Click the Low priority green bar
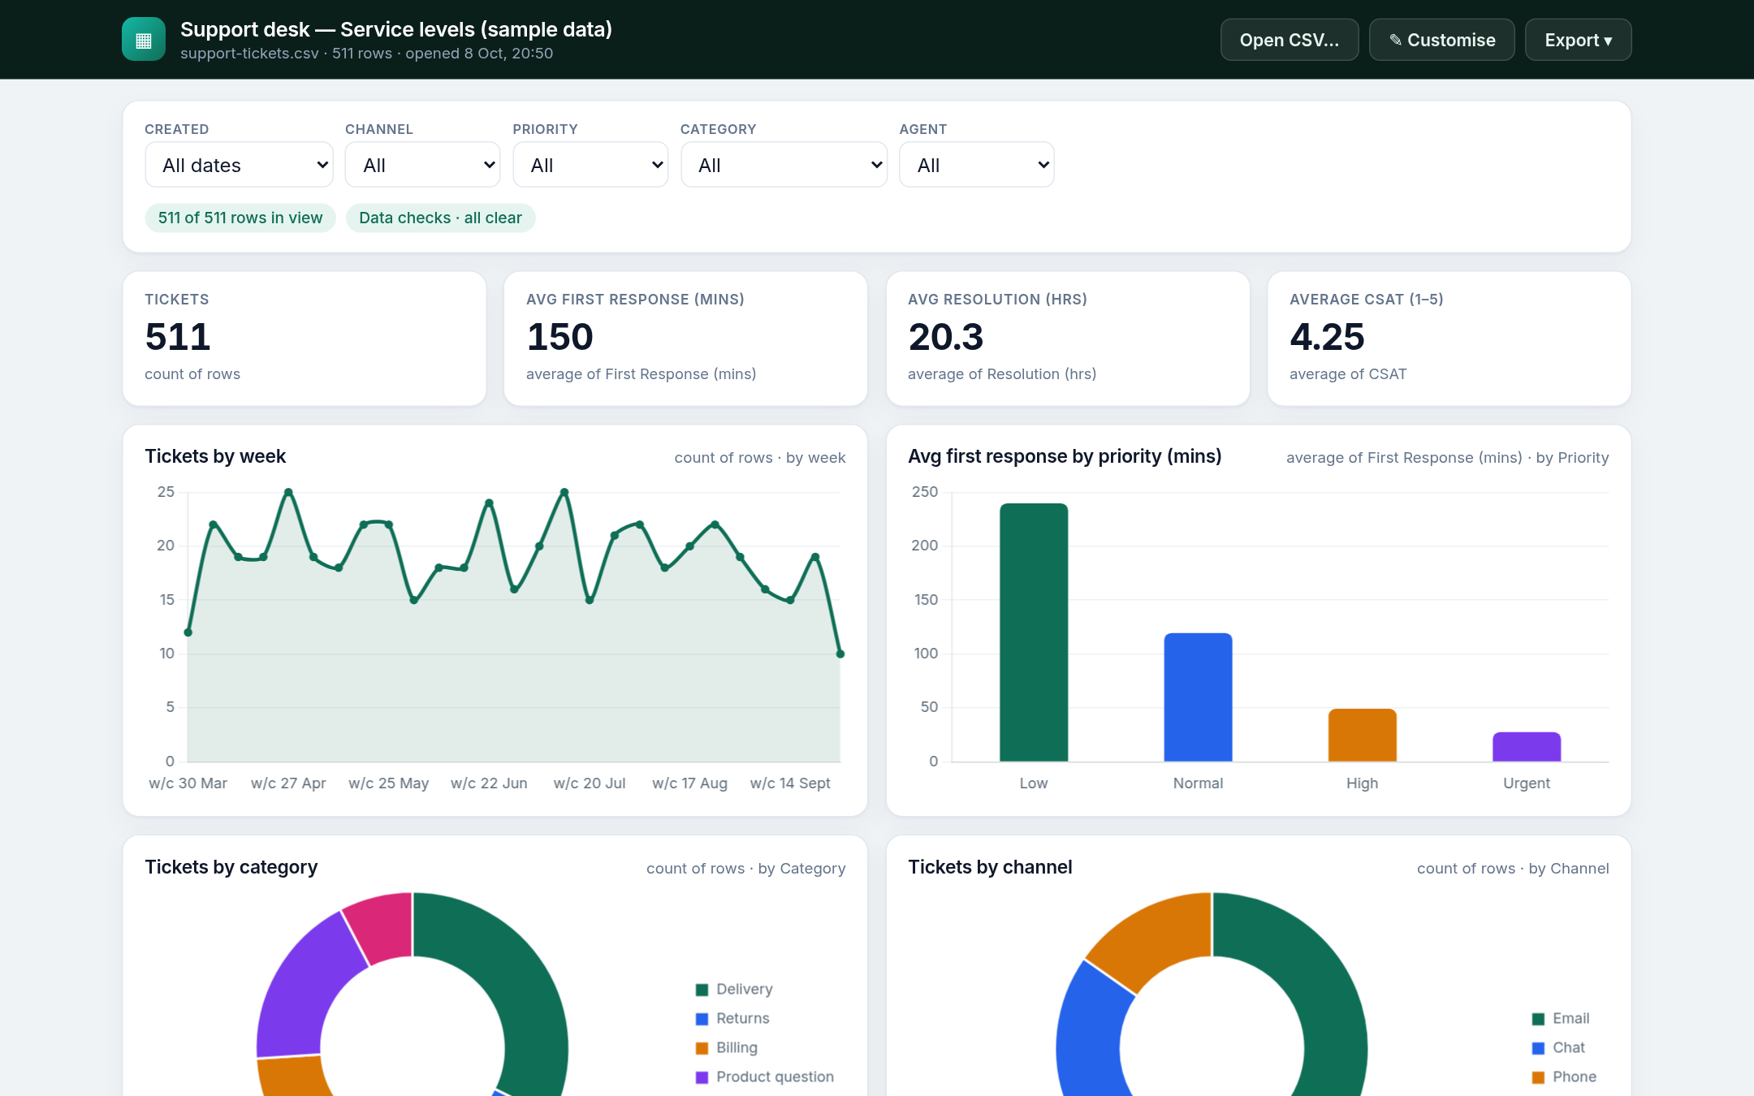 click(x=1034, y=632)
